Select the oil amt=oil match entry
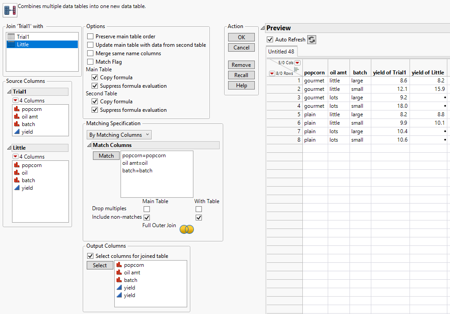 tap(134, 163)
